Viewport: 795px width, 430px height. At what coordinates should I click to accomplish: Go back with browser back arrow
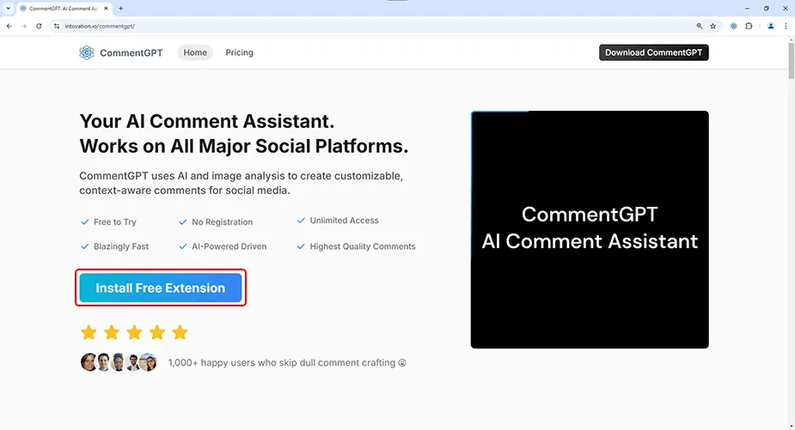(9, 26)
